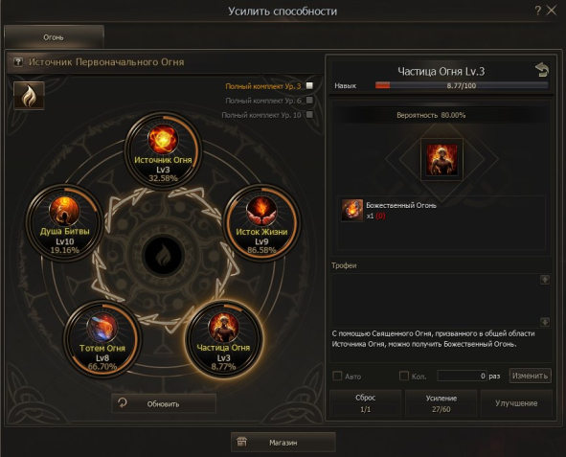Screen dimensions: 566x457
Task: Open the Магазин shop button
Action: click(x=283, y=443)
